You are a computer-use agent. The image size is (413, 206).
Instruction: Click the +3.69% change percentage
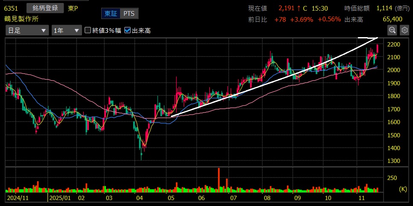click(x=302, y=19)
